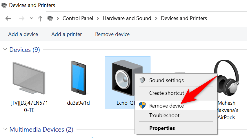The width and height of the screenshot is (247, 138).
Task: Collapse the Multimedia Devices (2) group
Action: point(5,129)
